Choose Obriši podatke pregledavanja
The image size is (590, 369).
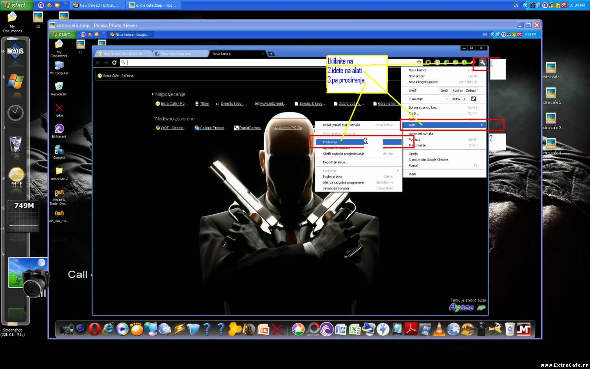(358, 154)
